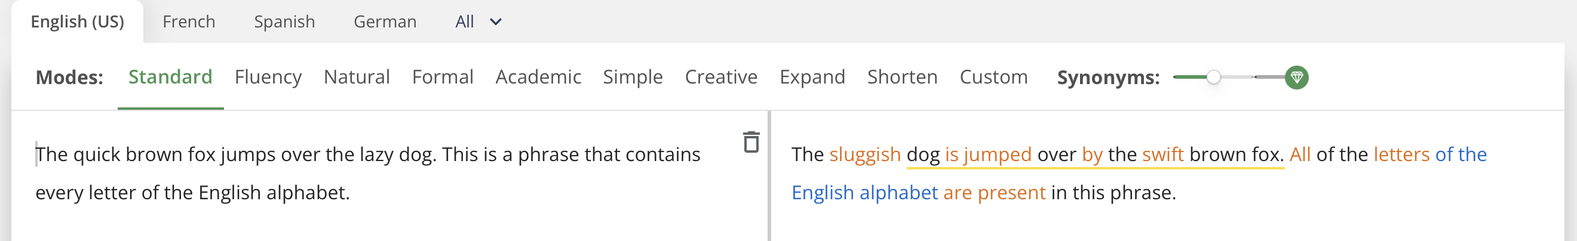Click the premium diamond icon on Synonyms slider
The image size is (1577, 241).
tap(1296, 78)
